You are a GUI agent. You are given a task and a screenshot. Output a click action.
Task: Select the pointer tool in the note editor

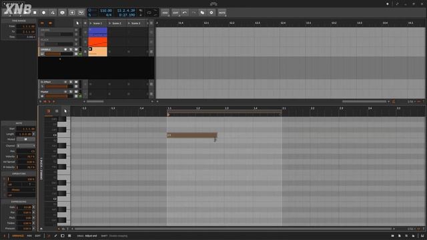tap(65, 111)
